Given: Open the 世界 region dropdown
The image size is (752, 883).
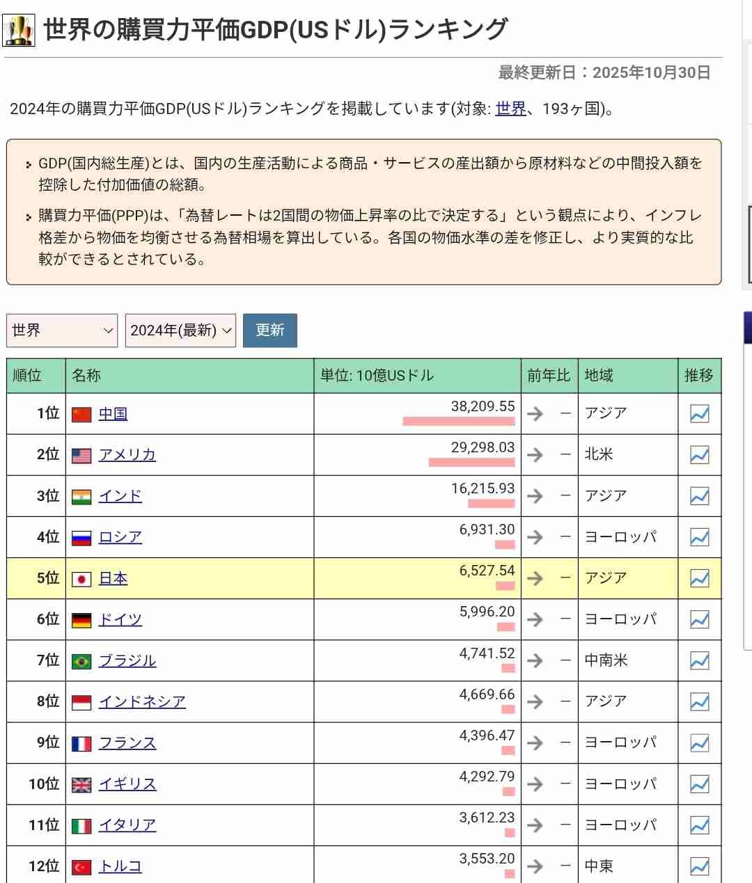Looking at the screenshot, I should [62, 331].
